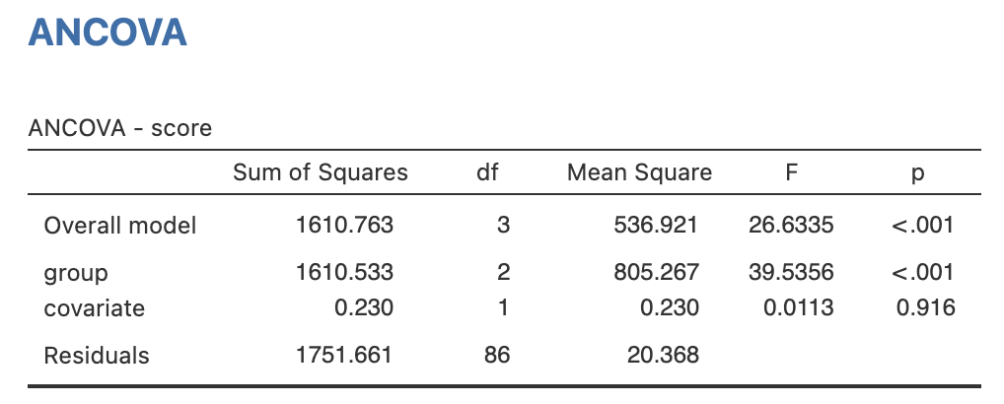This screenshot has height=404, width=1004.
Task: Select the covariate p value 0.916
Action: coord(925,308)
